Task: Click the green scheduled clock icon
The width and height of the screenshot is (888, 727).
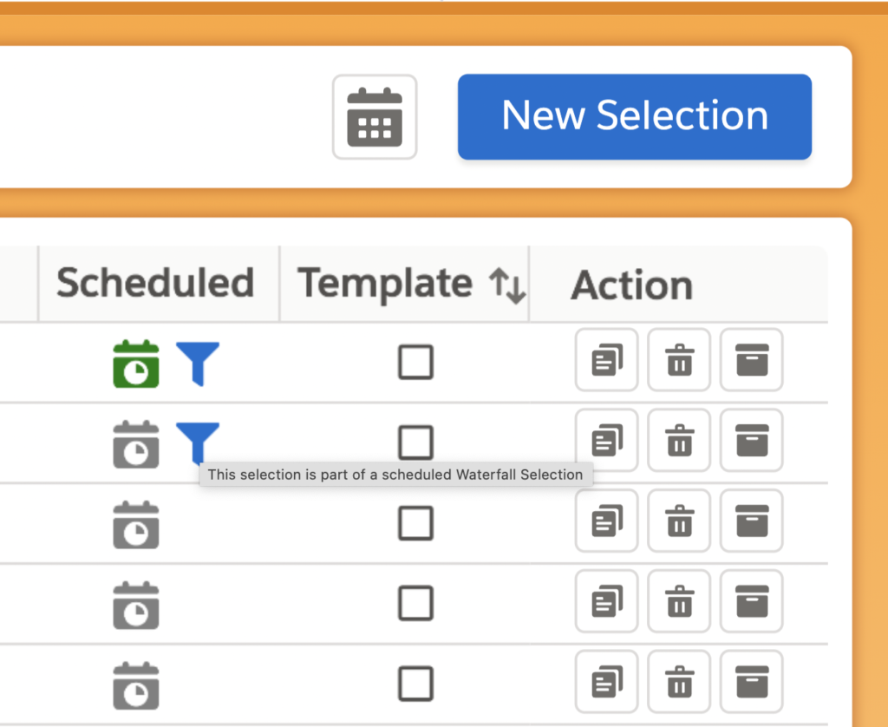Action: (136, 363)
